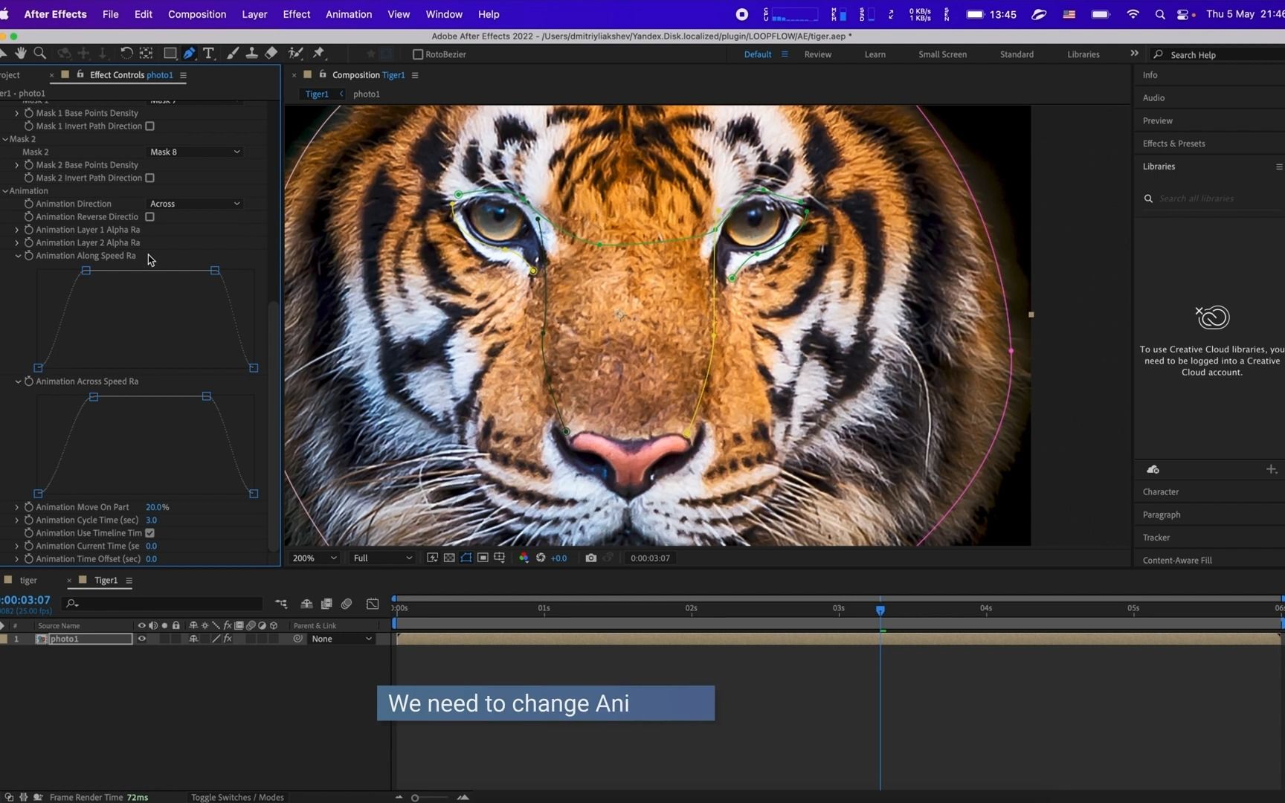Screen dimensions: 1285x803
Task: Uncheck Animation Use Timeline Time
Action: pyautogui.click(x=149, y=533)
